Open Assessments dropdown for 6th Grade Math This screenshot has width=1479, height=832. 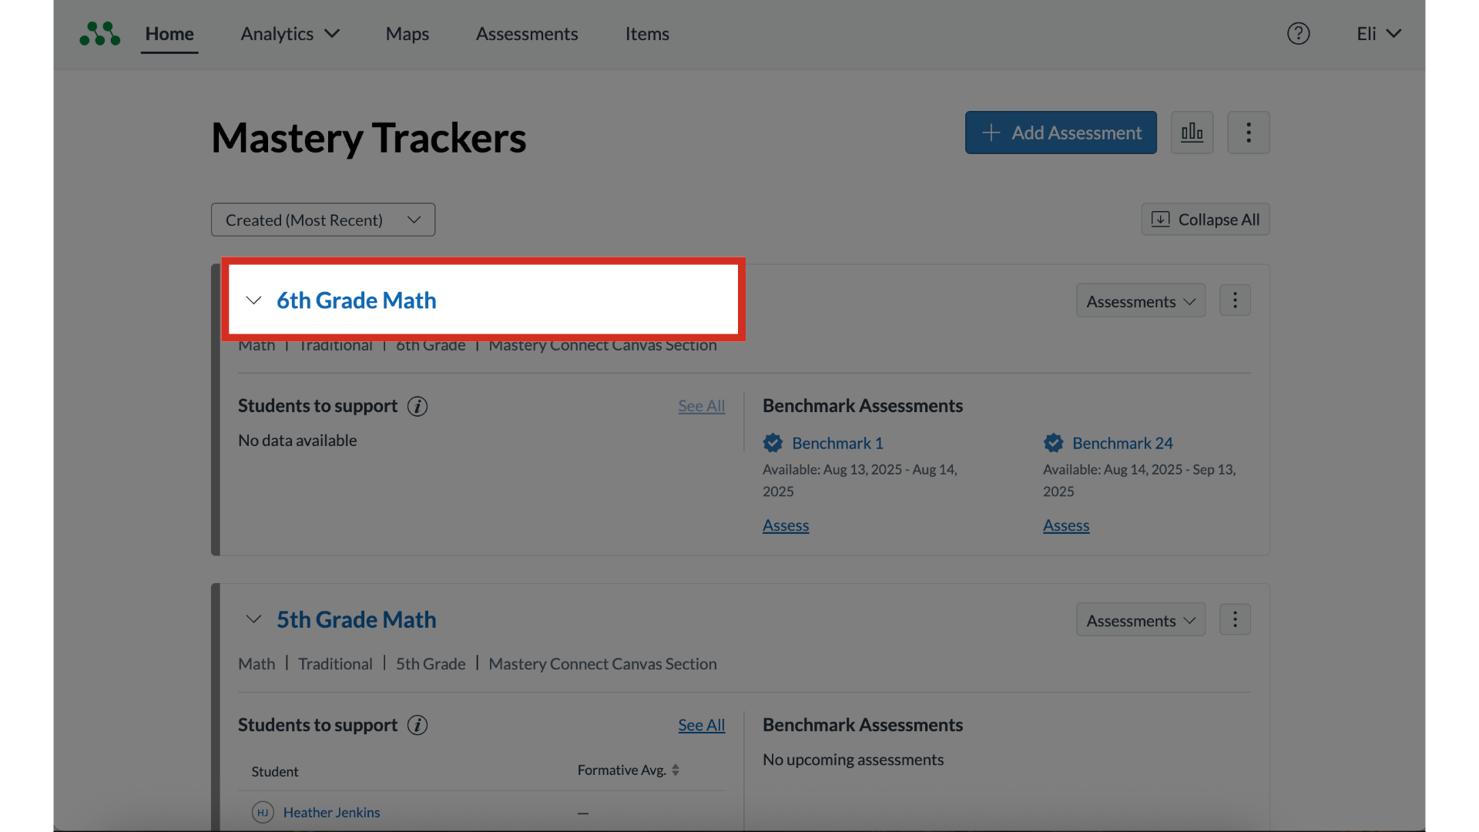click(1140, 301)
